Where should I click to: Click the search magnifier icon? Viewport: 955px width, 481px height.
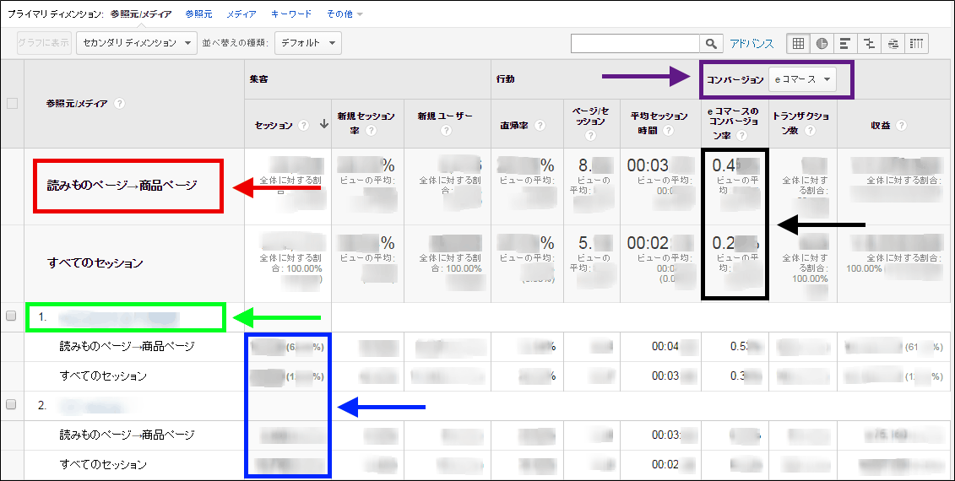pos(712,44)
